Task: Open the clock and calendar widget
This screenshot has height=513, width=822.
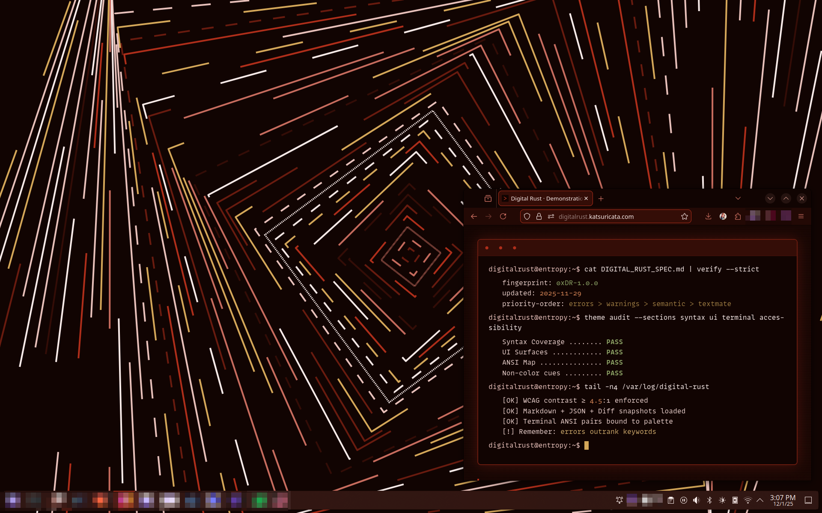Action: [783, 500]
